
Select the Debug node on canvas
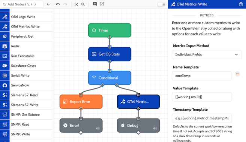coord(139,126)
